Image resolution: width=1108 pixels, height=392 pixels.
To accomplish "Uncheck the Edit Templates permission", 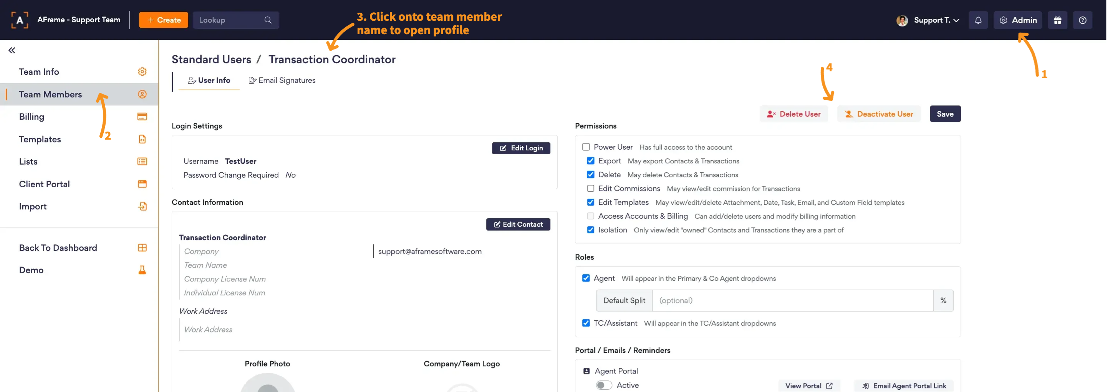I will [591, 202].
